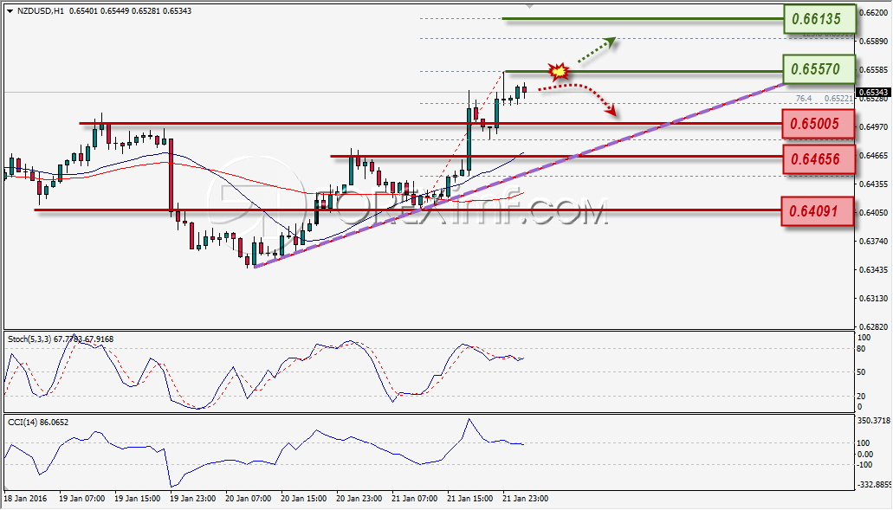Viewport: 893px width, 510px height.
Task: Click the OHLC values 0.65401 0.65449 0.65281 0.65343
Action: (x=131, y=10)
